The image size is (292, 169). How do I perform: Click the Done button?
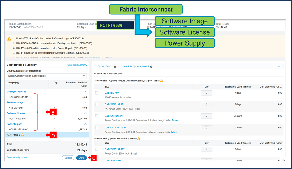click(82, 158)
